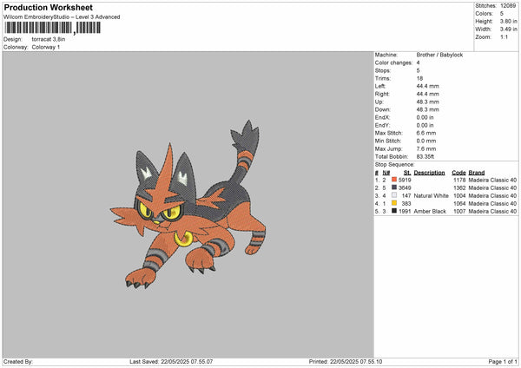The image size is (521, 368).
Task: Click the 'Description' column header
Action: coord(429,173)
